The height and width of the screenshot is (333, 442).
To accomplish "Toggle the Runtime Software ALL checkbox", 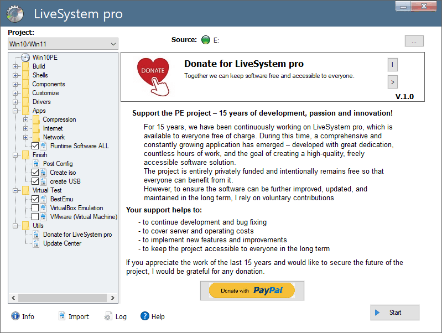I will (x=35, y=146).
